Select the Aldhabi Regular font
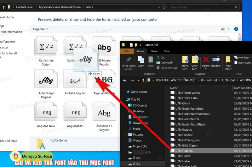 point(75,82)
